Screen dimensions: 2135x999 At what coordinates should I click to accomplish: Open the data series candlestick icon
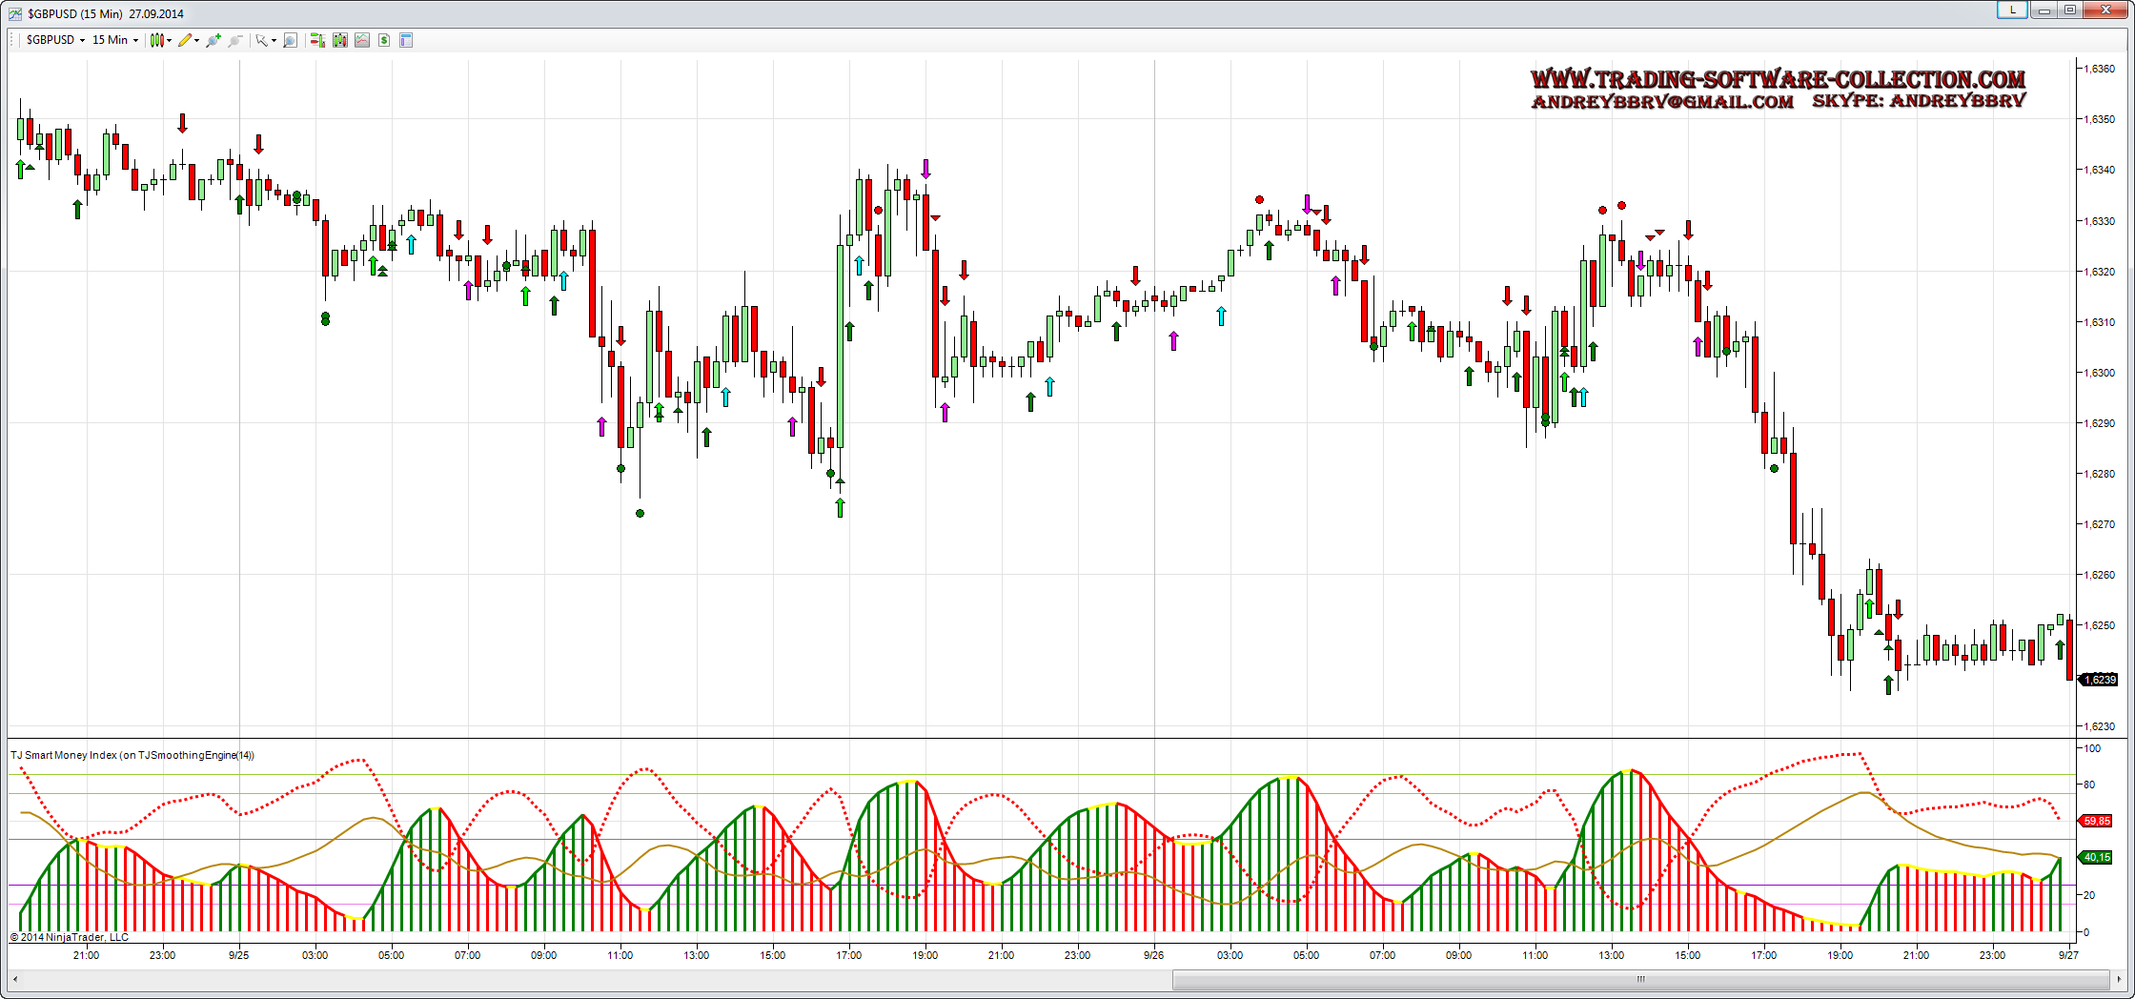point(340,40)
